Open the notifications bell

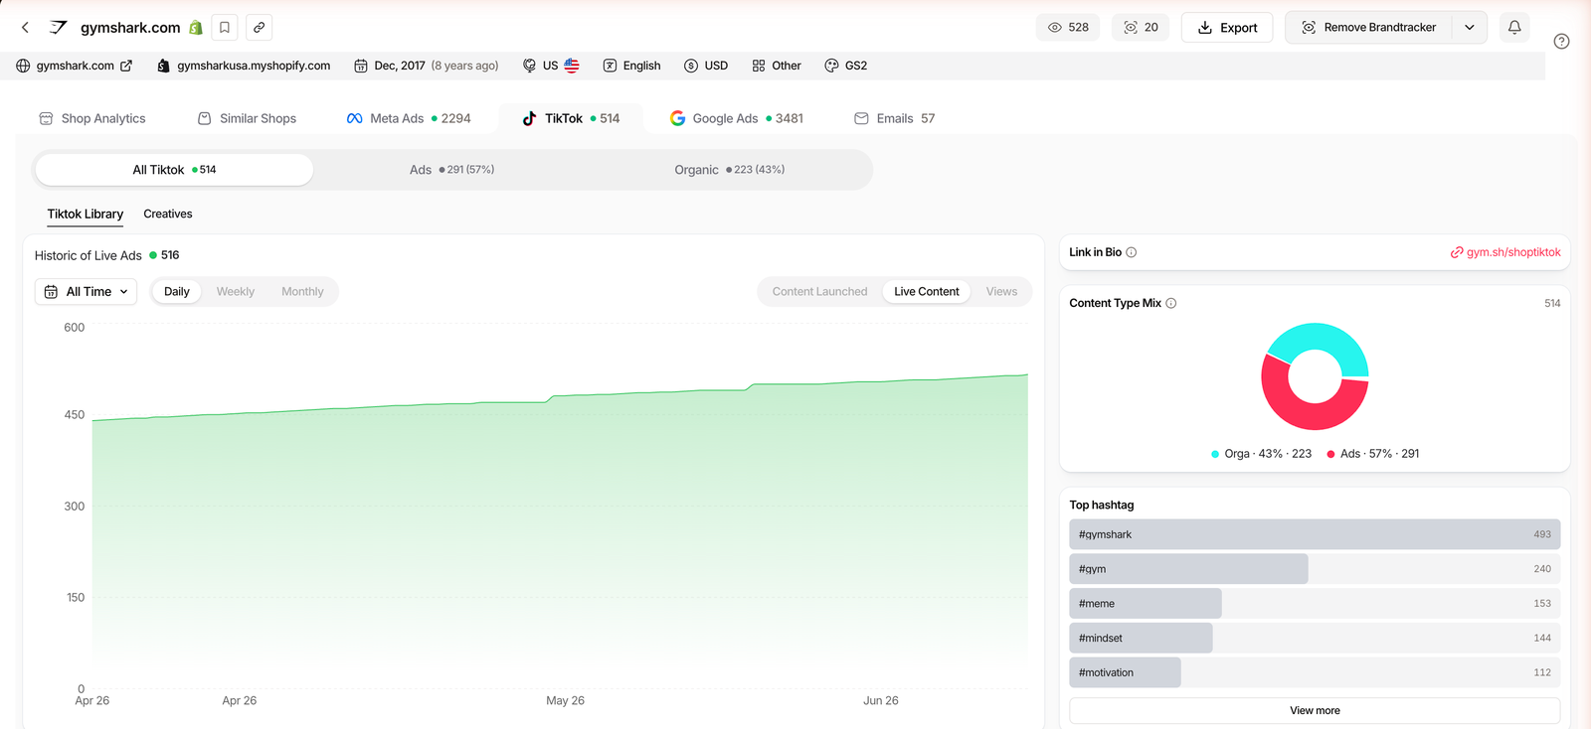click(x=1514, y=28)
